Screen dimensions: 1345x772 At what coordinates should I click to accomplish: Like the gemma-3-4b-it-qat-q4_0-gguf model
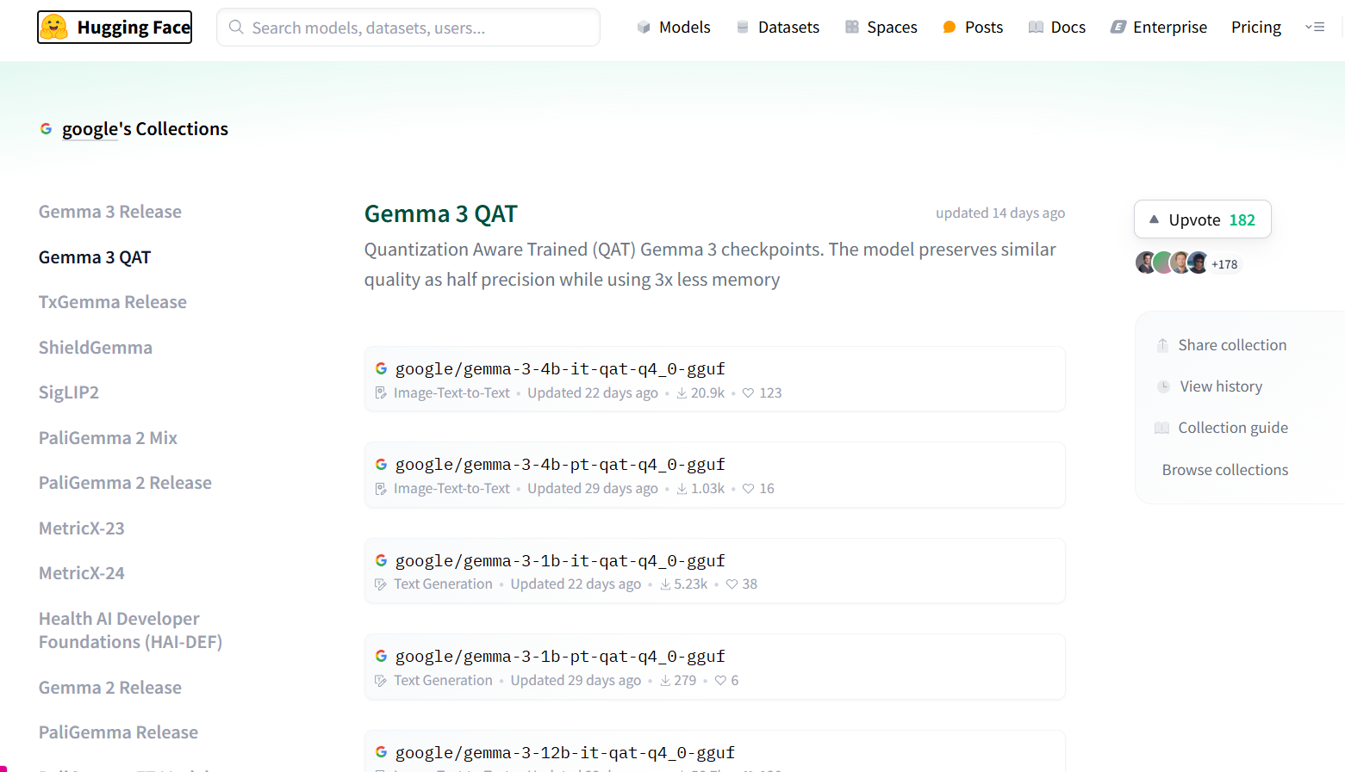pyautogui.click(x=748, y=392)
